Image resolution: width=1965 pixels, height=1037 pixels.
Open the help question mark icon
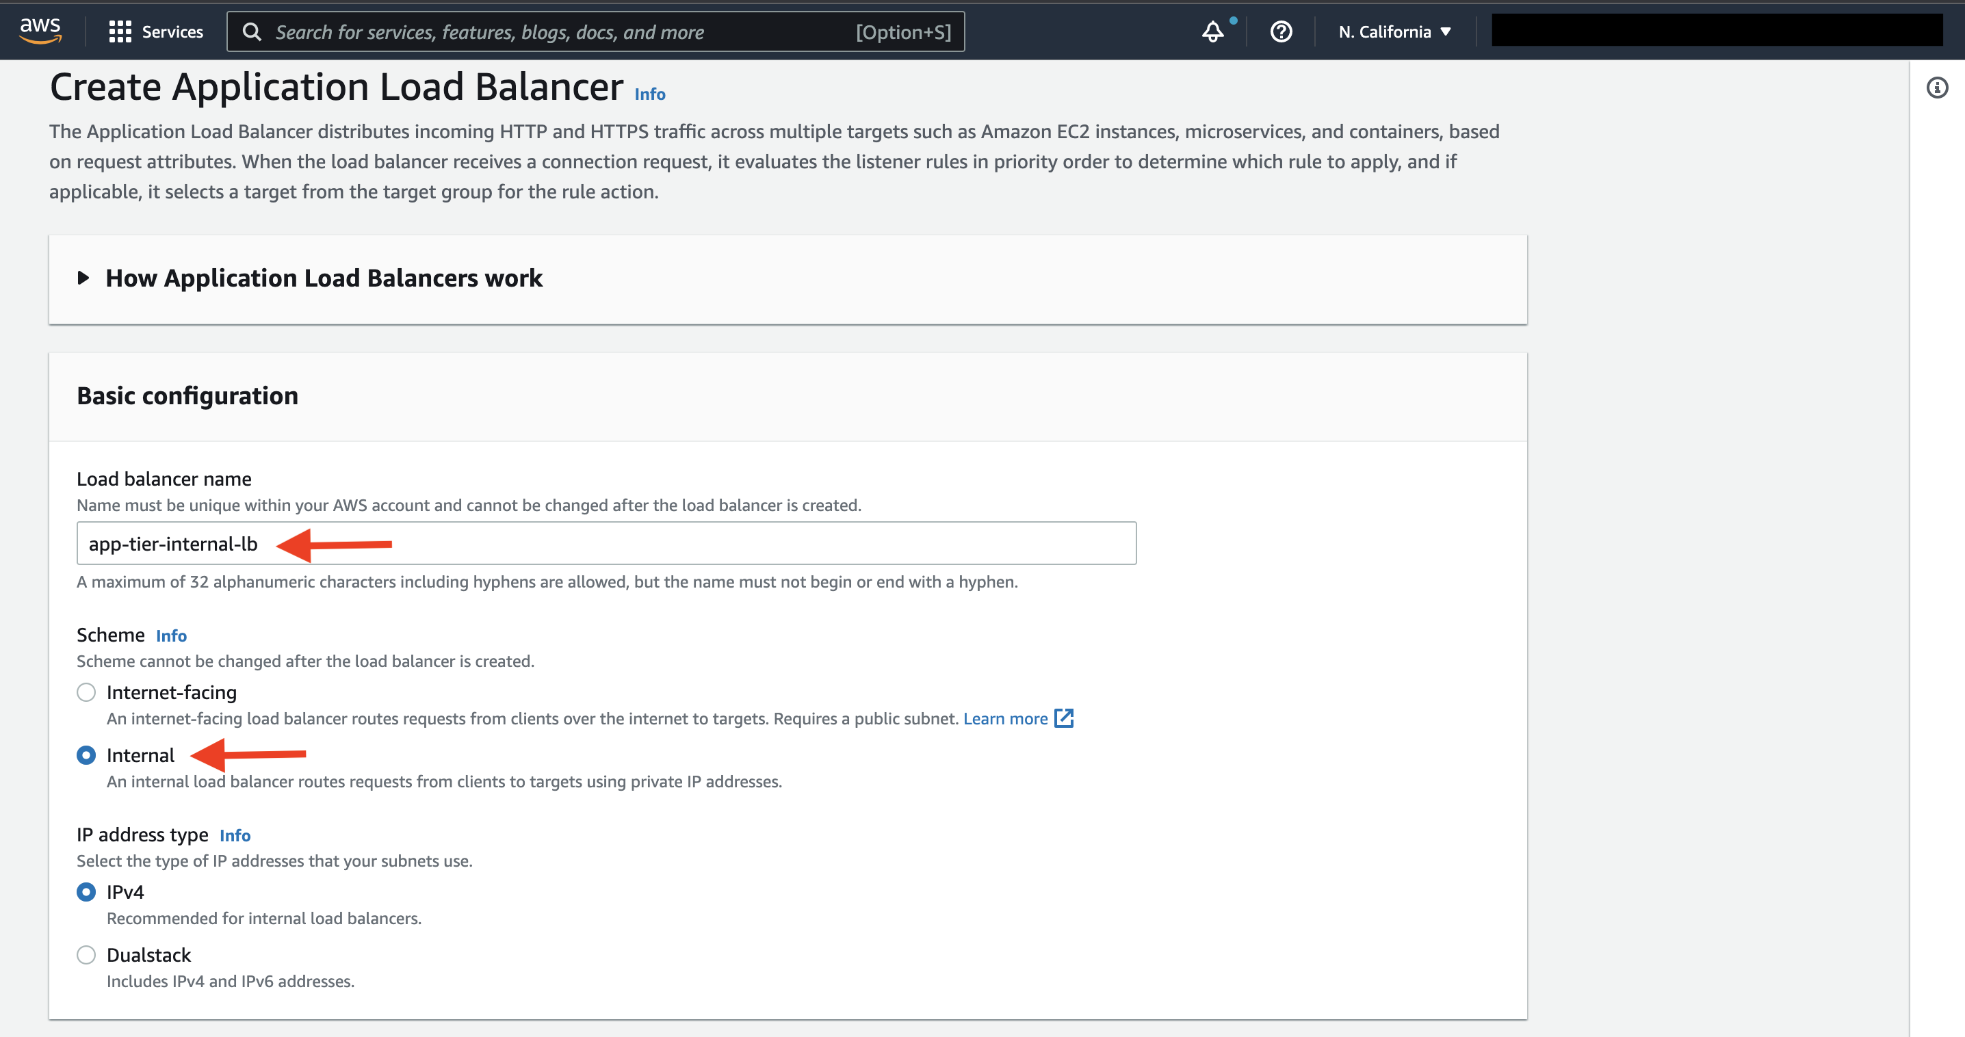pos(1281,32)
